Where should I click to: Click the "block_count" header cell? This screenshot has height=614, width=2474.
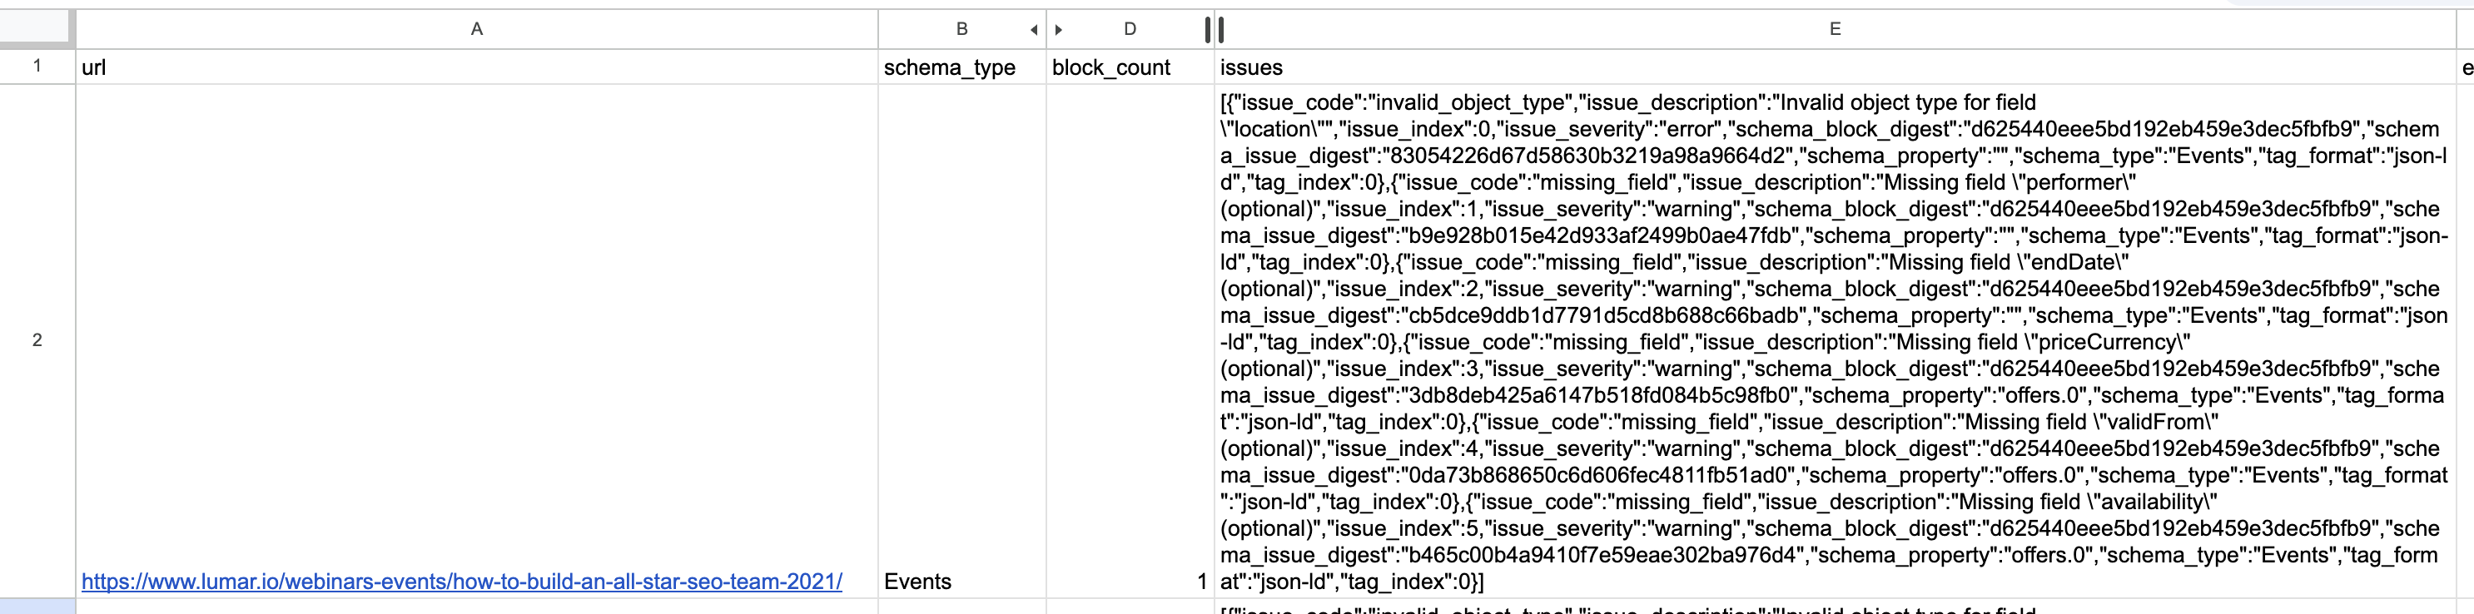point(1130,67)
